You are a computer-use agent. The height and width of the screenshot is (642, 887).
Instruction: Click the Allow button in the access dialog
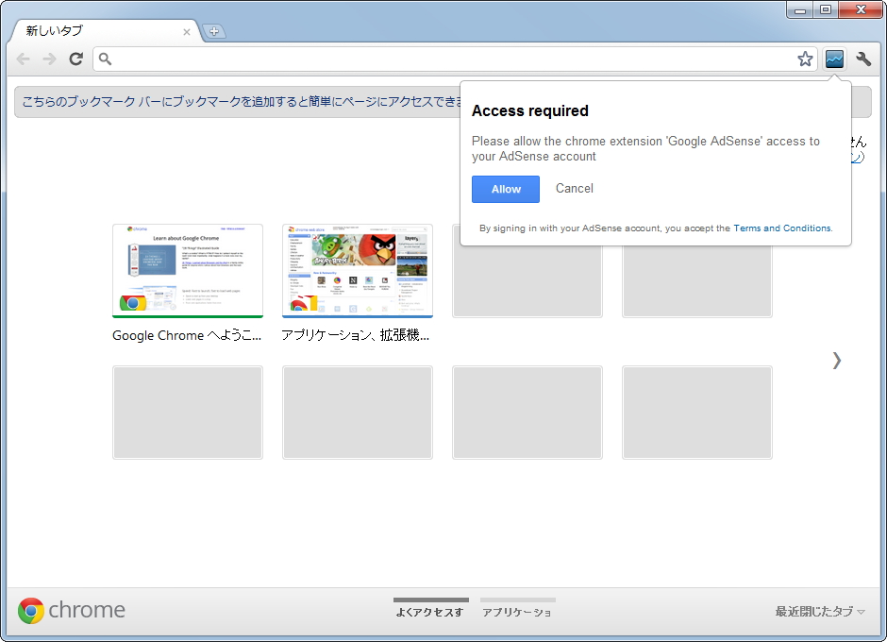505,189
